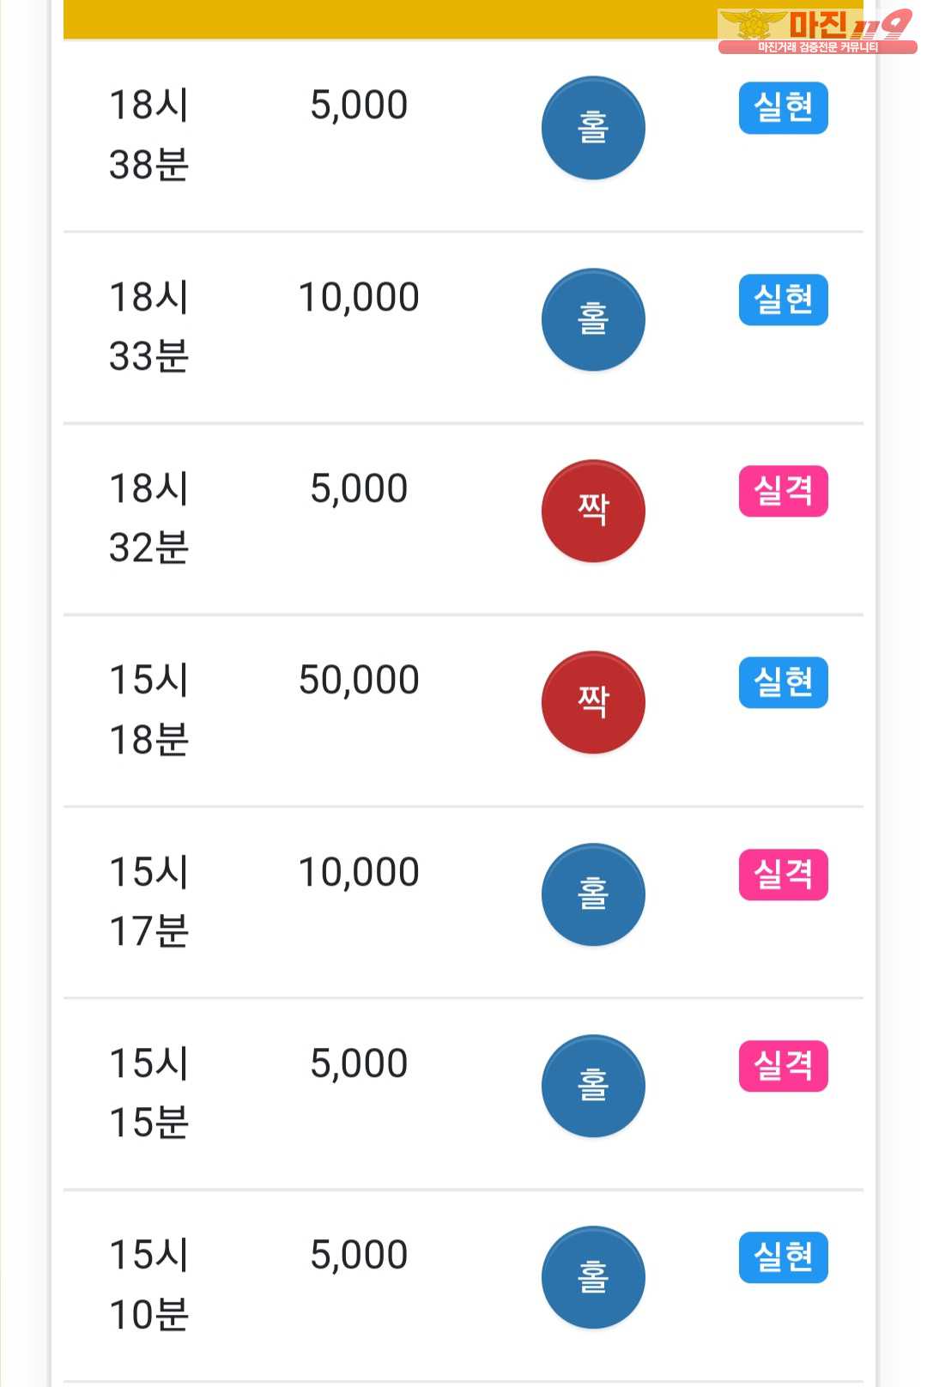Click the blue 홀 circle in 15시 15분 row
Screen dimensions: 927x1387
(593, 1086)
